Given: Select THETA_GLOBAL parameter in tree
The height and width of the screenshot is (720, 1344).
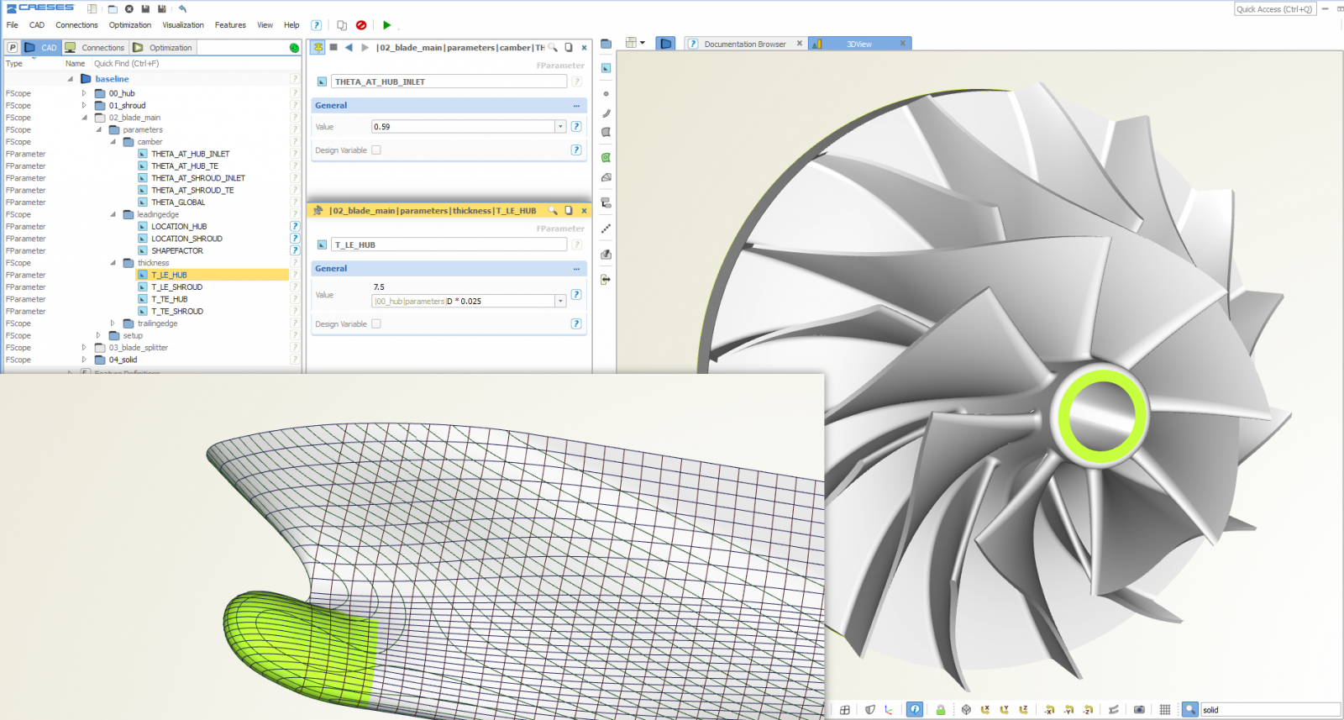Looking at the screenshot, I should [x=178, y=202].
